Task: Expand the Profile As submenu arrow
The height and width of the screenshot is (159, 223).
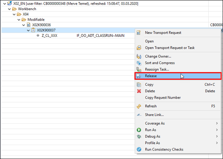Action: pyautogui.click(x=217, y=143)
